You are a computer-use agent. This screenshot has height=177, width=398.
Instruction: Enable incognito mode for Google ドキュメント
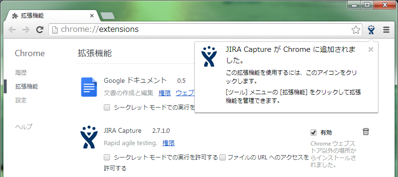(107, 108)
